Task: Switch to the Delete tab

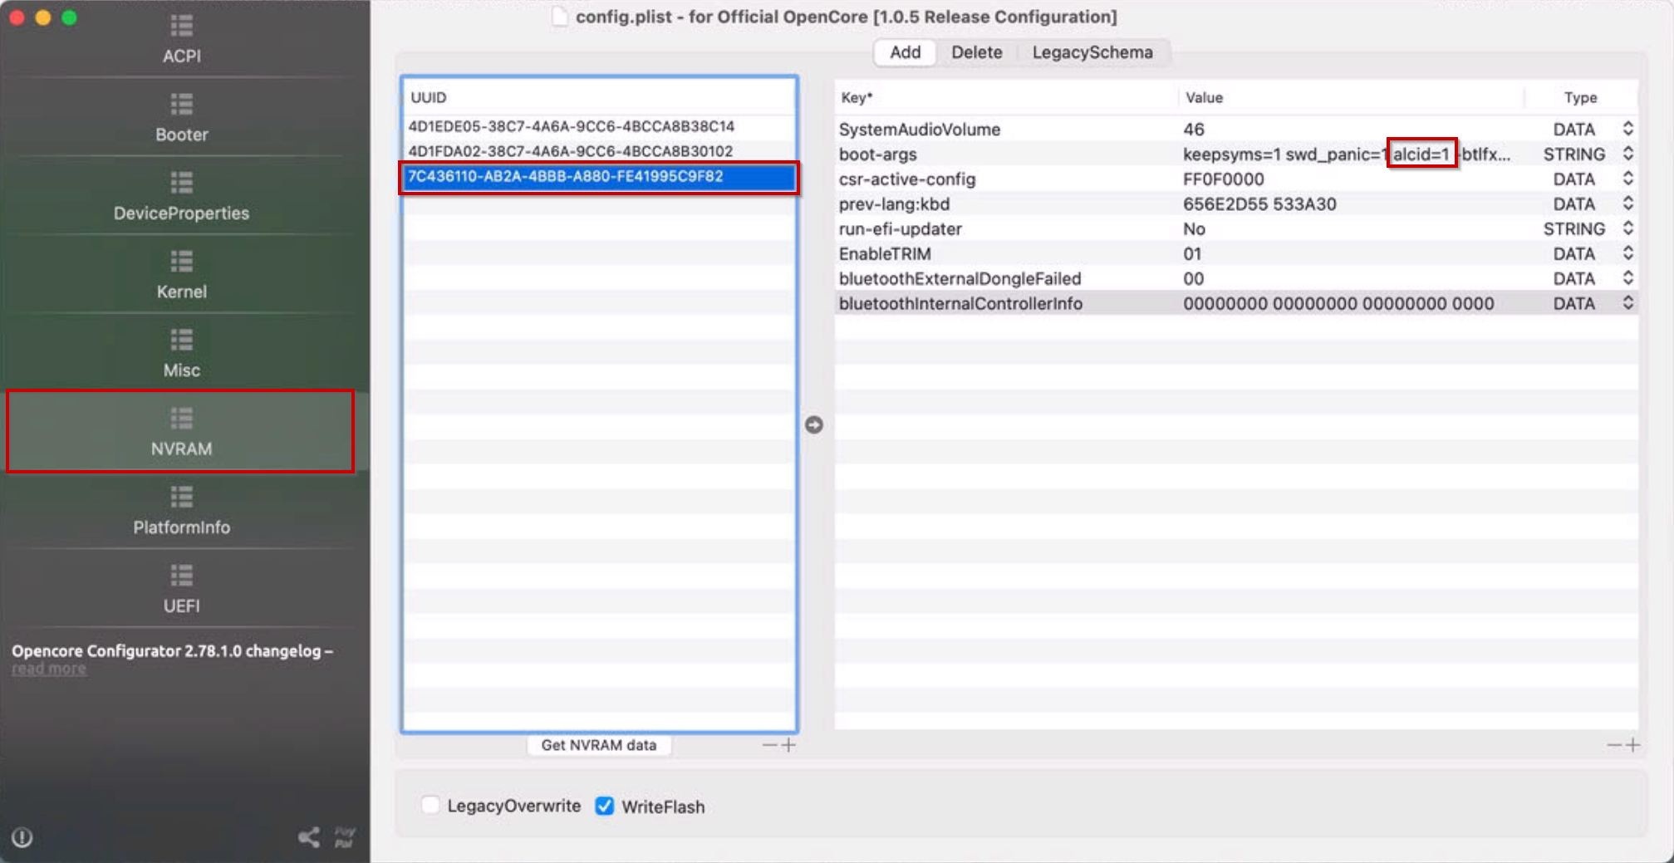Action: [976, 52]
